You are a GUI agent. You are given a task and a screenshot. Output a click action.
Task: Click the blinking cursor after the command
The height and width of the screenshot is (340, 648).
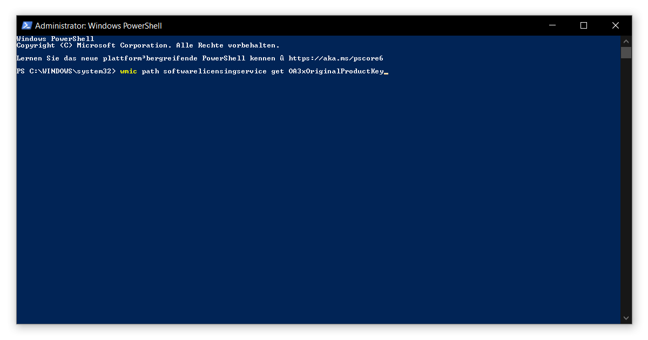pyautogui.click(x=386, y=72)
